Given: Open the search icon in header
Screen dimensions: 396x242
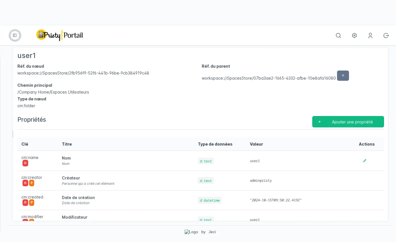Looking at the screenshot, I should coord(338,36).
